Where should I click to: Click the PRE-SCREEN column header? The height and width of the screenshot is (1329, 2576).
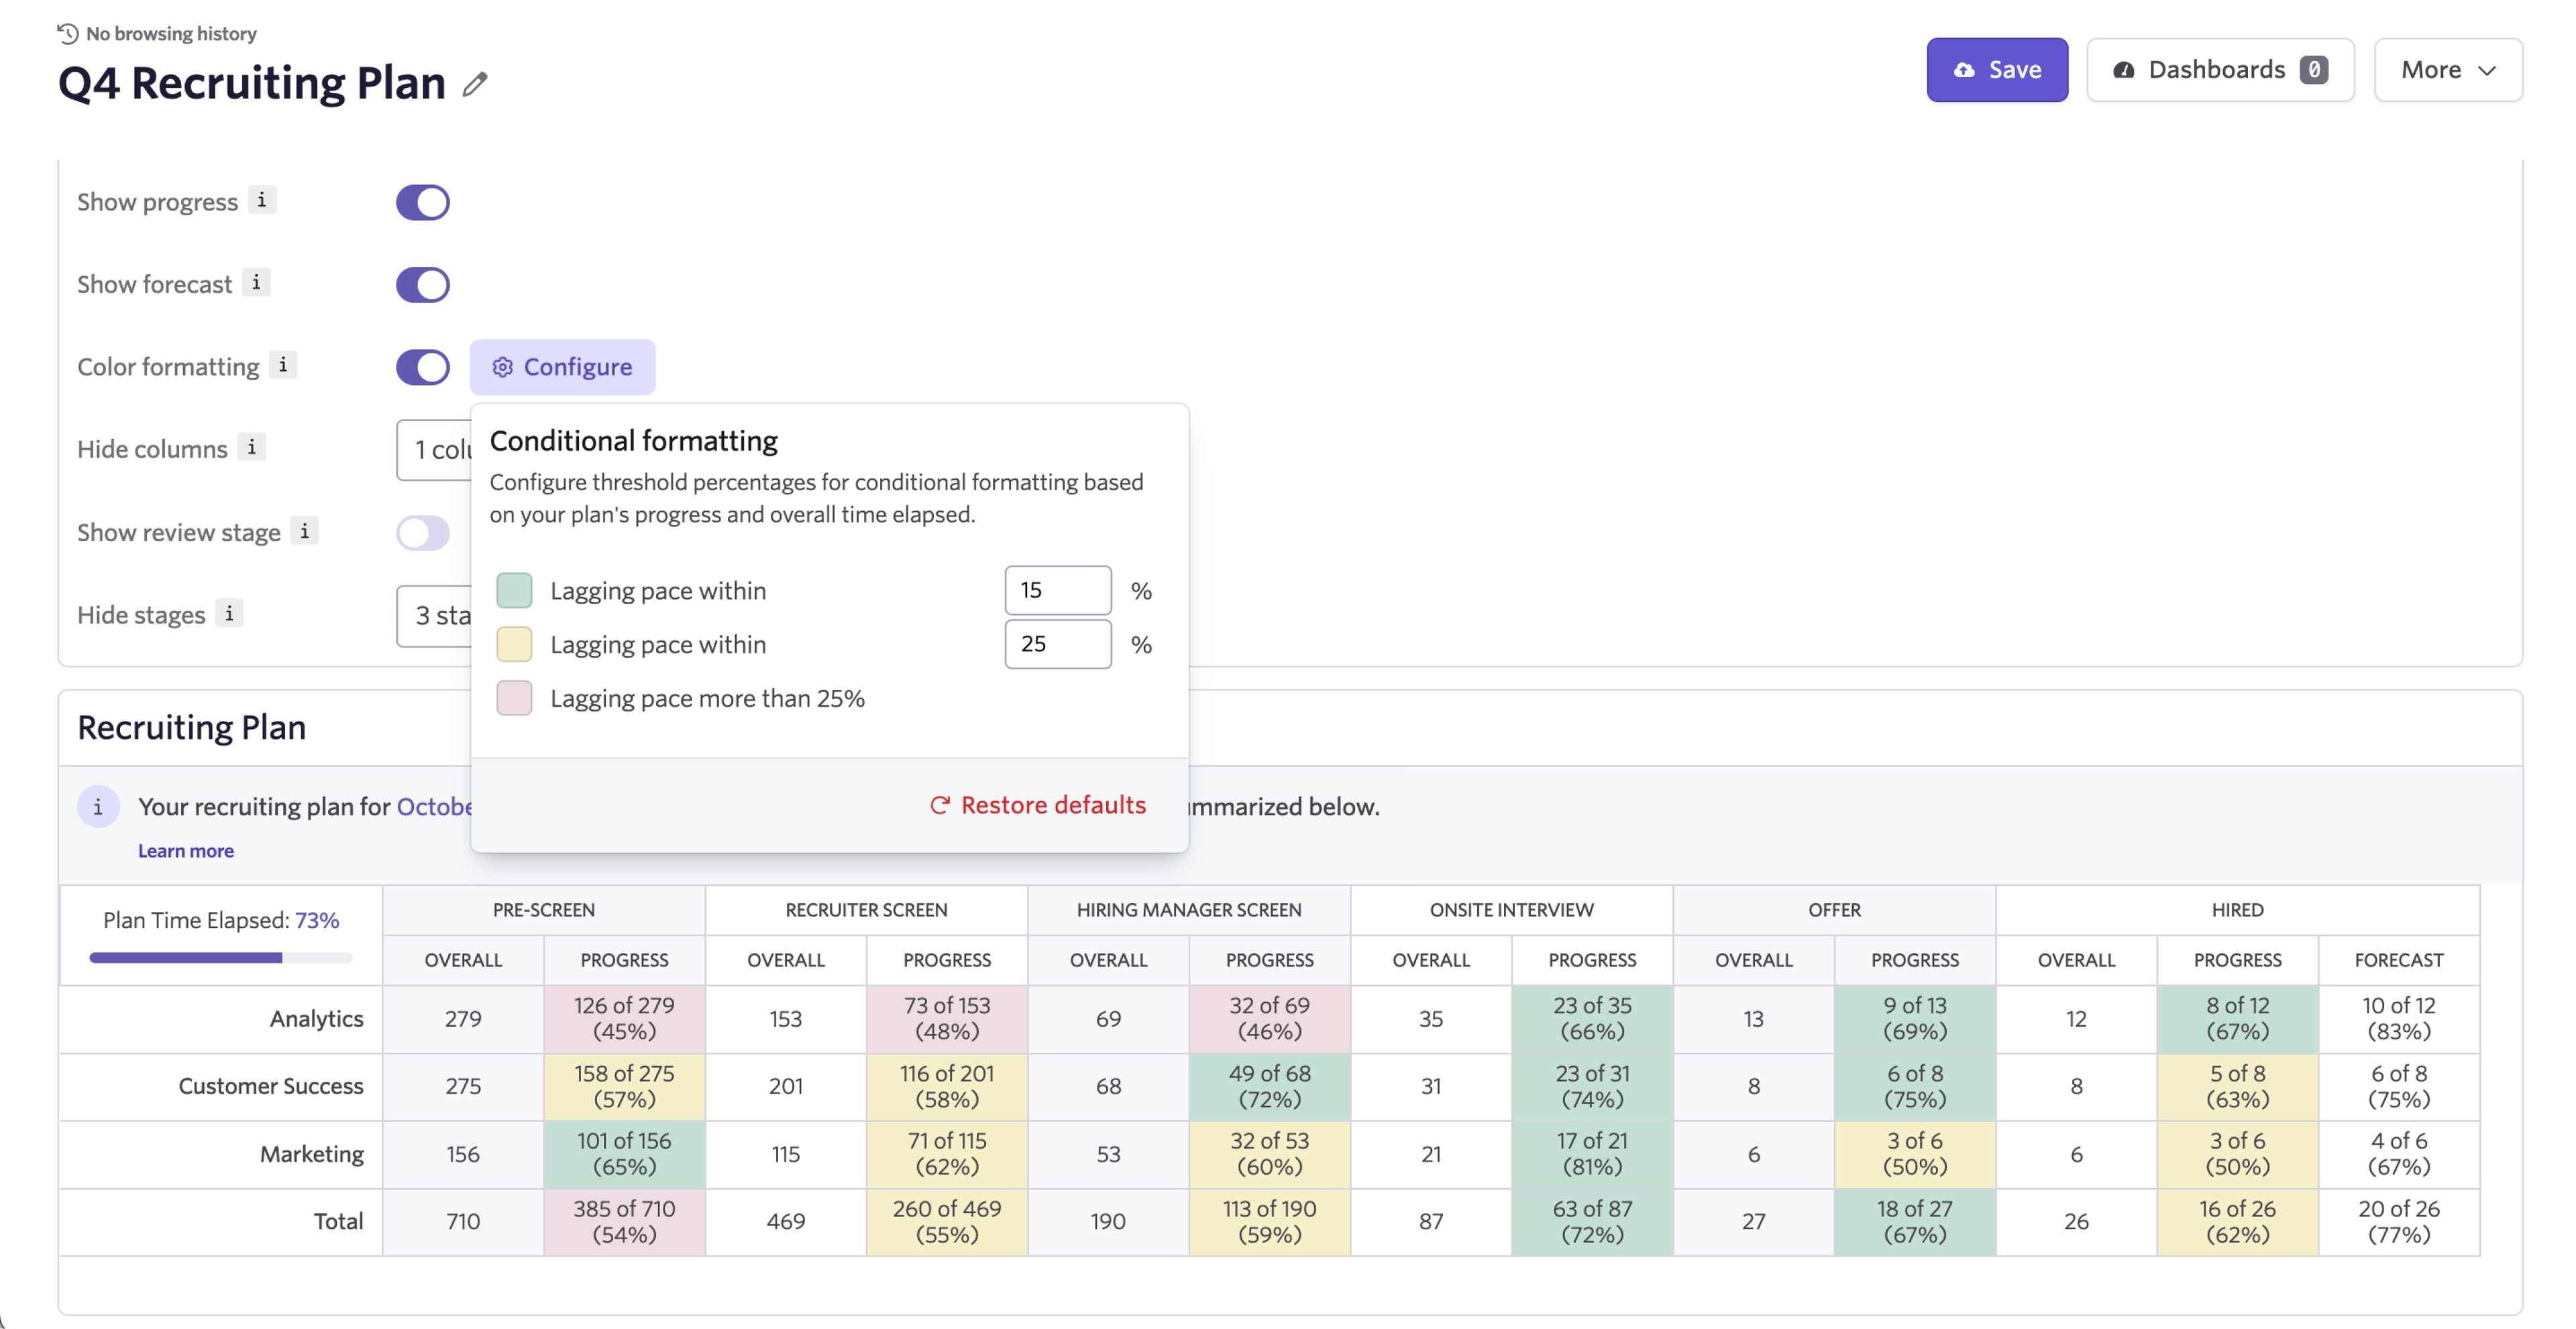[x=543, y=911]
